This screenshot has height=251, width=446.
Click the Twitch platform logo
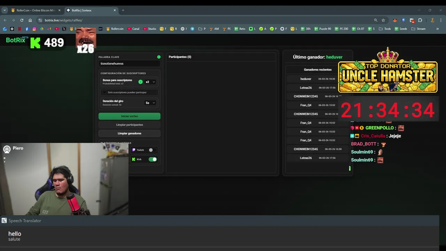pyautogui.click(x=133, y=150)
